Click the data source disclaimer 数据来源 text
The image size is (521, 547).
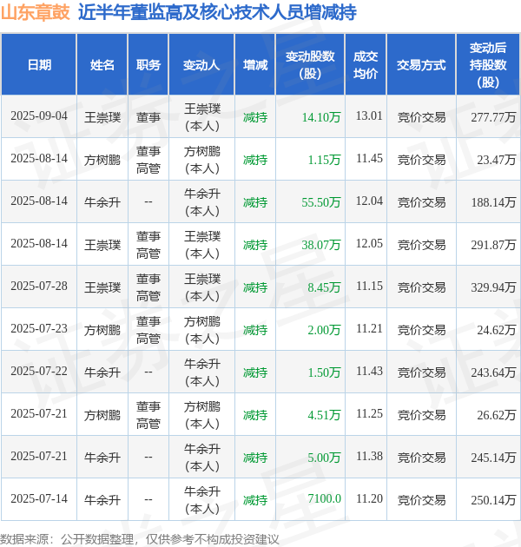coord(140,539)
